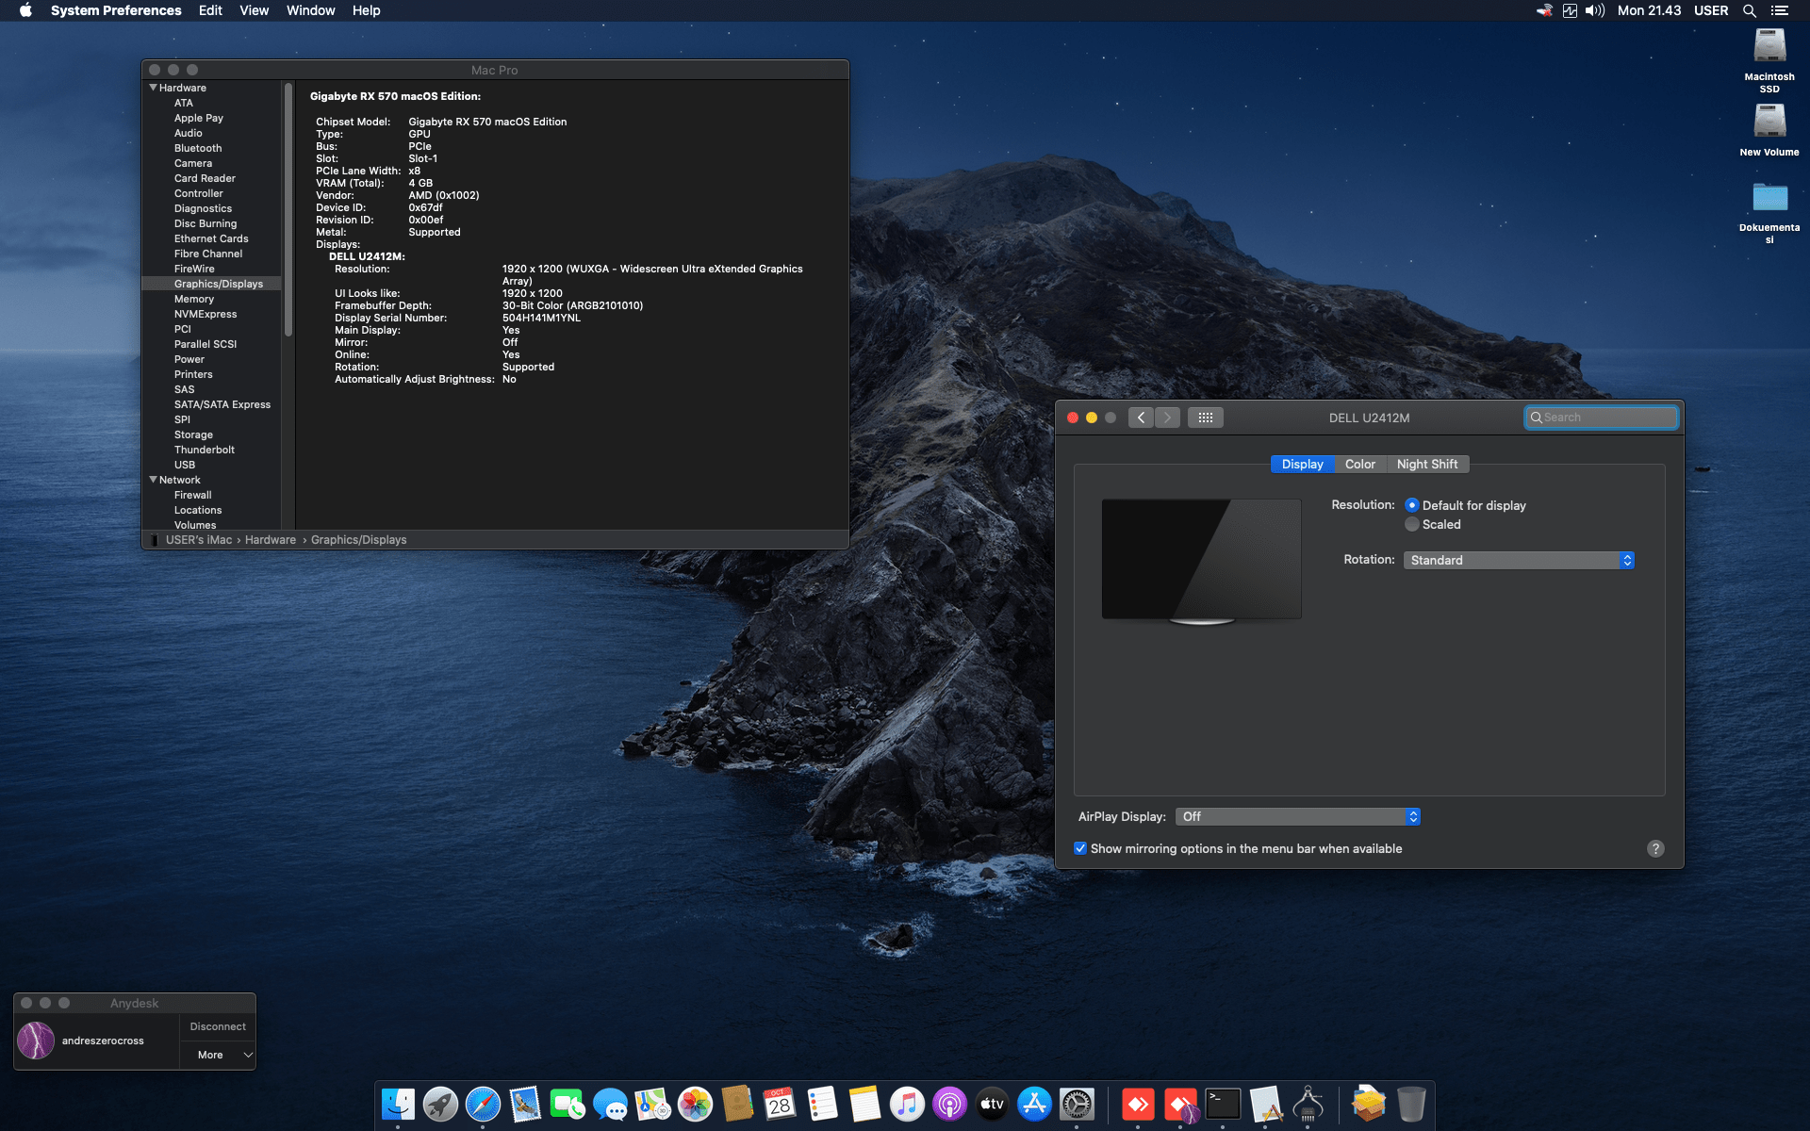Click the volume icon in the menu bar
Viewport: 1810px width, 1131px height.
click(x=1594, y=10)
